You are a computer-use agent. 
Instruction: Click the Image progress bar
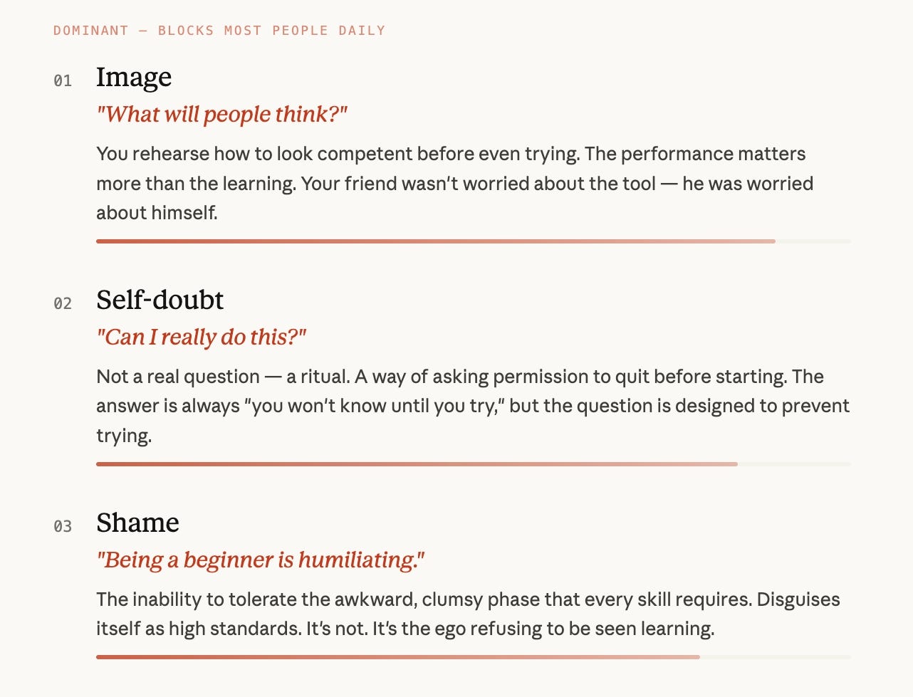474,241
